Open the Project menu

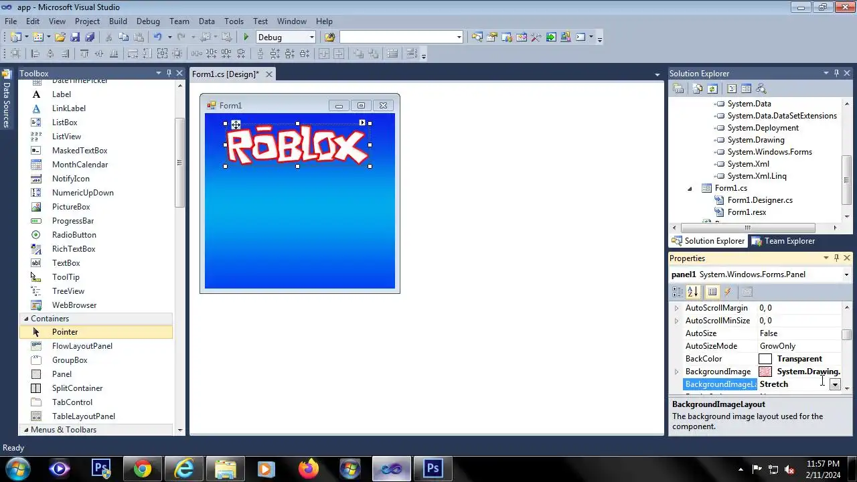click(x=87, y=21)
